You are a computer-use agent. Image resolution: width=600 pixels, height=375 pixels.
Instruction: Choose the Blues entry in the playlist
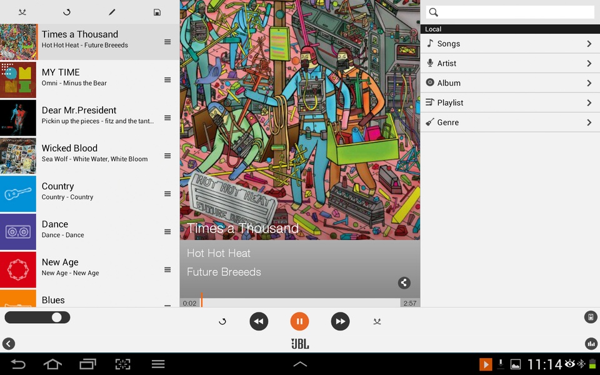(89, 299)
